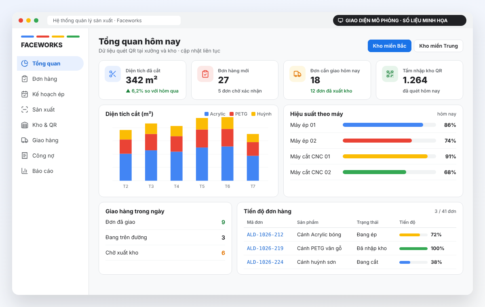Click the Chờ xuất kho row
The height and width of the screenshot is (307, 485).
(165, 253)
